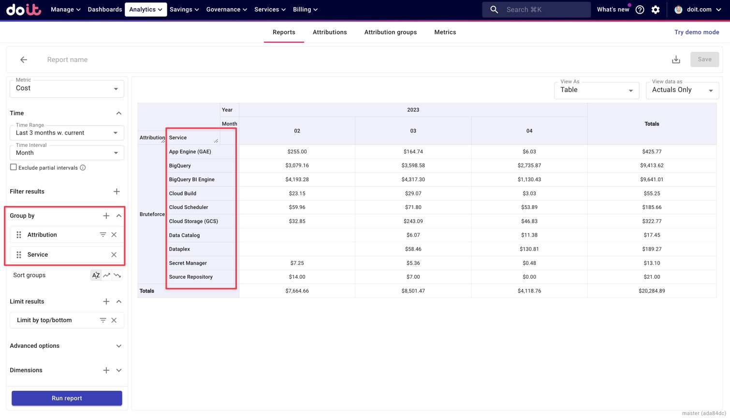The height and width of the screenshot is (418, 730).
Task: Expand the Advanced options section
Action: (118, 346)
